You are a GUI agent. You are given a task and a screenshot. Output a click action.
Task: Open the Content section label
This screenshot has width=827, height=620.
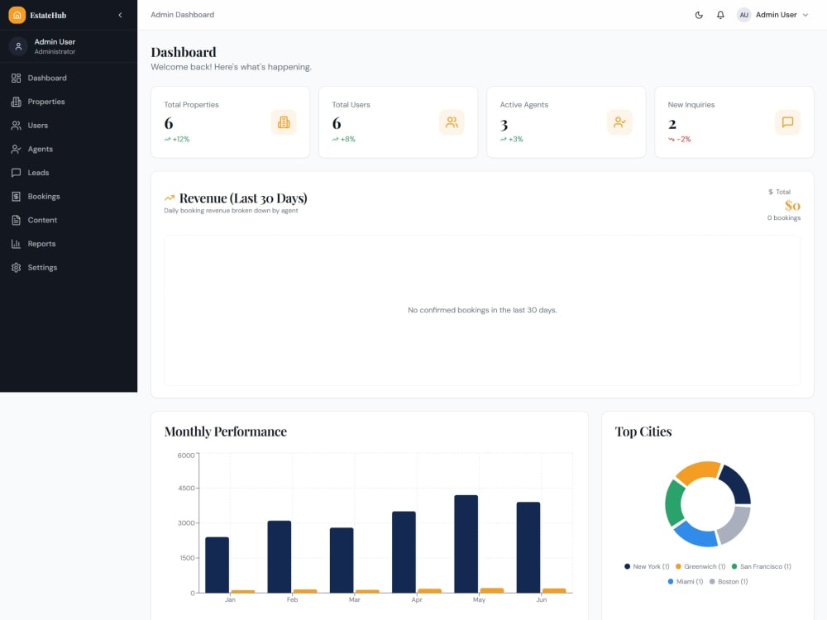pos(42,221)
